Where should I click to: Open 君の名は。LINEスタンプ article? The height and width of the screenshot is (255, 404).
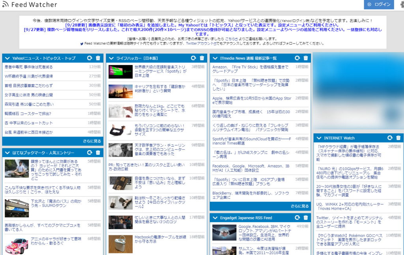[x=251, y=154]
